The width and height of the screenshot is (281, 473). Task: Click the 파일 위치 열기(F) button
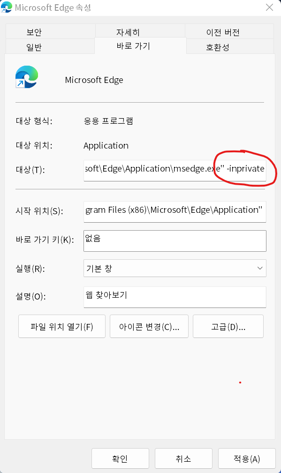coord(62,326)
